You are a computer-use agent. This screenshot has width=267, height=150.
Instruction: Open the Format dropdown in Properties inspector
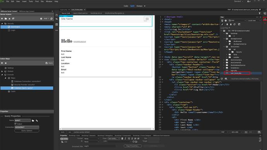click(x=92, y=139)
